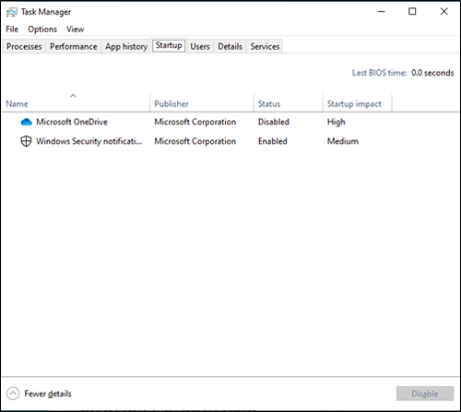Switch to the App history tab
Image resolution: width=461 pixels, height=412 pixels.
pos(126,46)
